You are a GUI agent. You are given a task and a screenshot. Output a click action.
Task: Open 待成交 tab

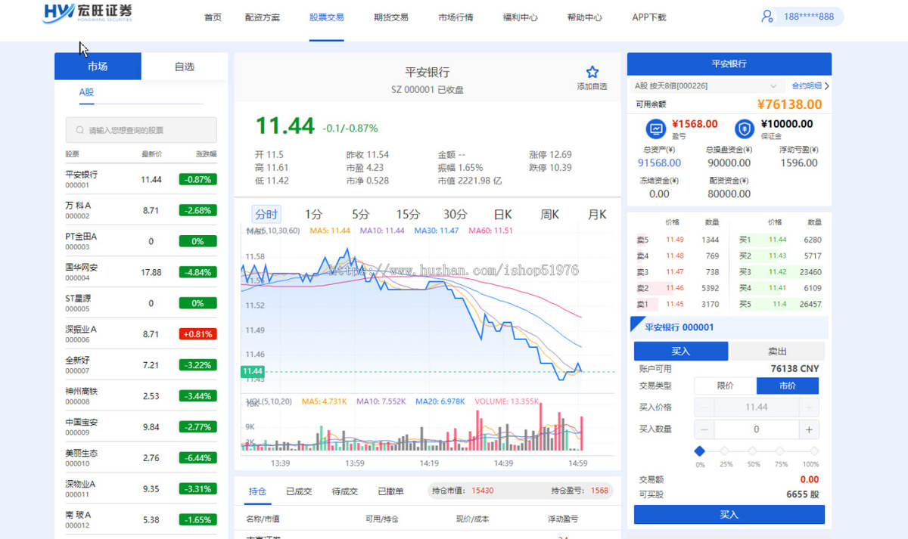345,491
